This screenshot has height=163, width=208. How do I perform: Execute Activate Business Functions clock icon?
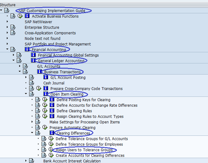coord(20,16)
